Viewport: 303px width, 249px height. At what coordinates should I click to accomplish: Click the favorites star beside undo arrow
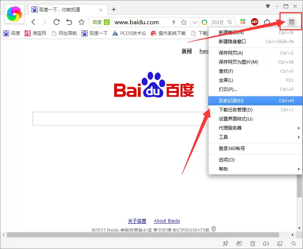82,22
